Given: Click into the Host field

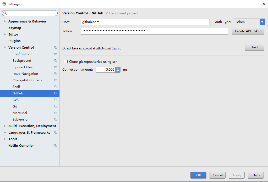Looking at the screenshot, I should coord(145,22).
